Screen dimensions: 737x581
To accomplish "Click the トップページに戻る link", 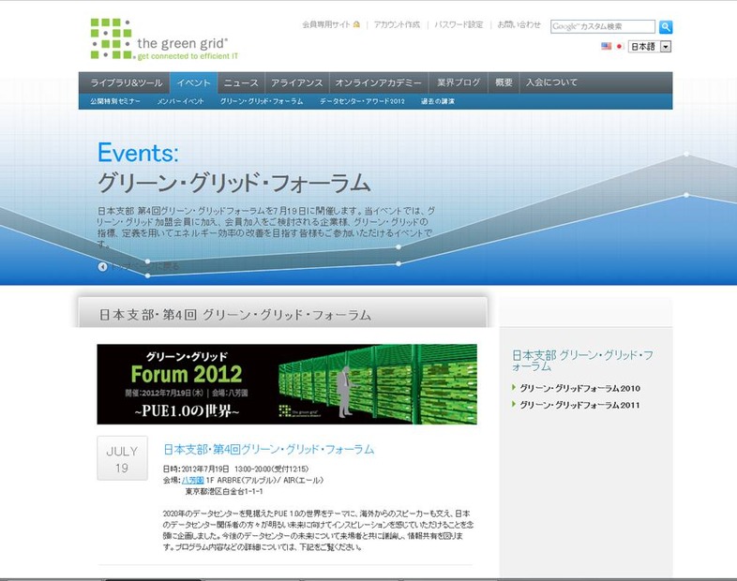I will point(144,266).
